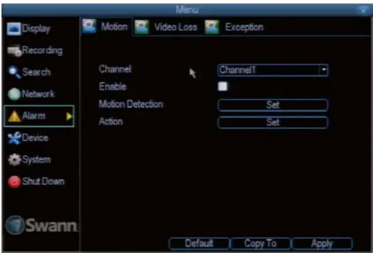
Task: Click the Exception tab icon
Action: click(x=212, y=27)
